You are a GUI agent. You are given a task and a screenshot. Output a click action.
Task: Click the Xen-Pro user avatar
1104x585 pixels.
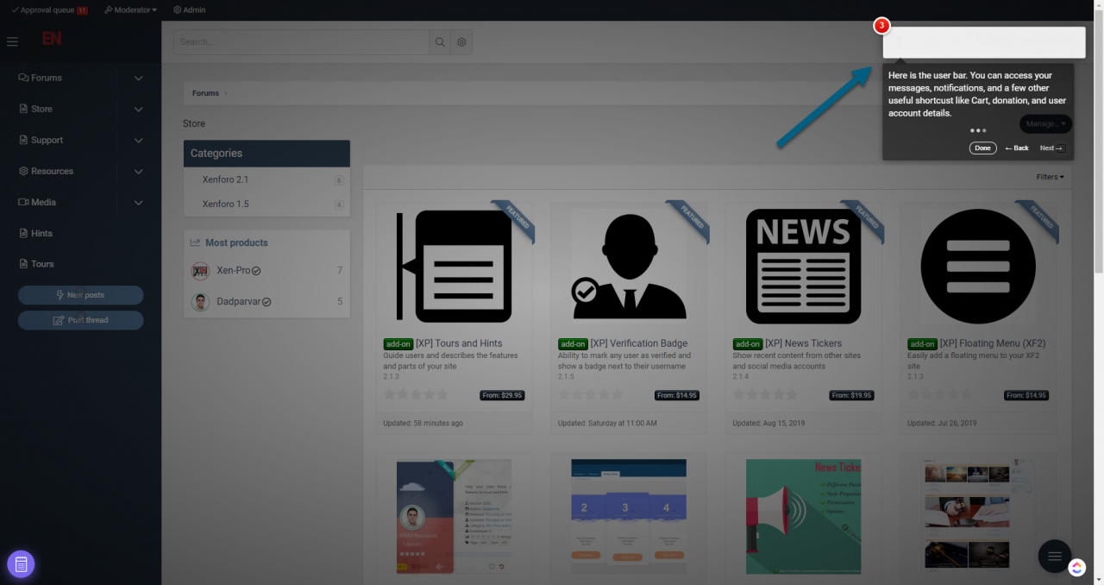pos(200,271)
